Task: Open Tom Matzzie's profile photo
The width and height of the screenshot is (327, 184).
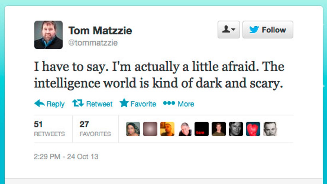Action: (49, 35)
